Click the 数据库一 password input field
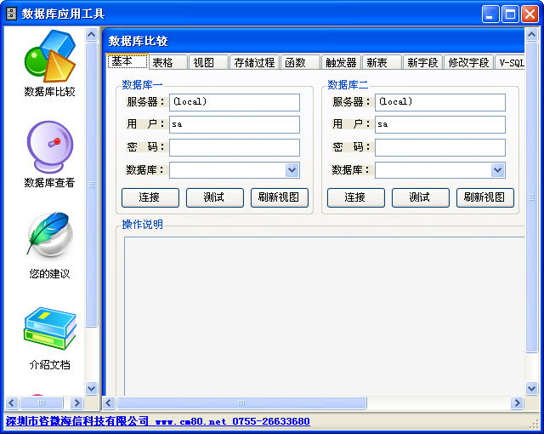Viewport: 544px width, 434px height. (235, 147)
